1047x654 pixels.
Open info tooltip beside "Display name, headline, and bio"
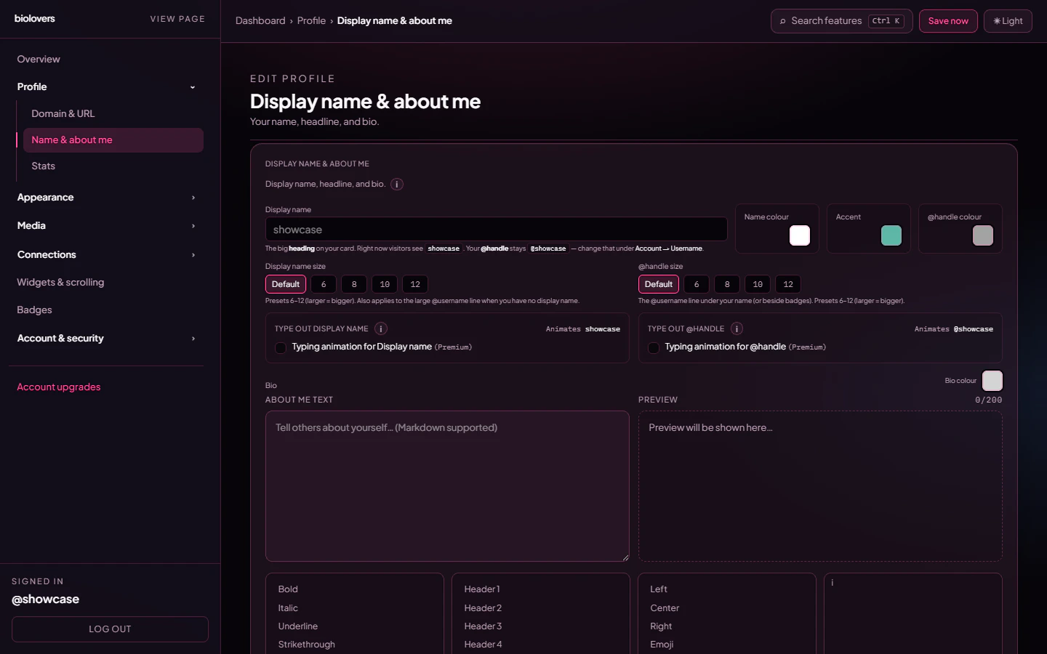point(396,185)
